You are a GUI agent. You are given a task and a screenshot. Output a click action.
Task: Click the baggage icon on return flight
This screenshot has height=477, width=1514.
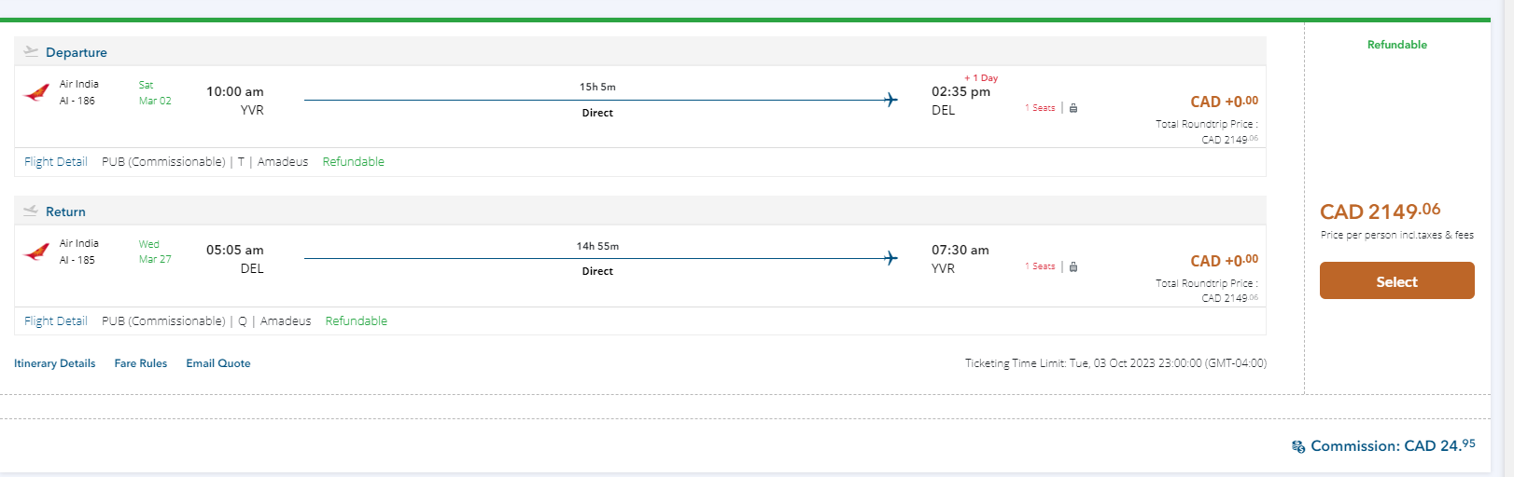1073,266
